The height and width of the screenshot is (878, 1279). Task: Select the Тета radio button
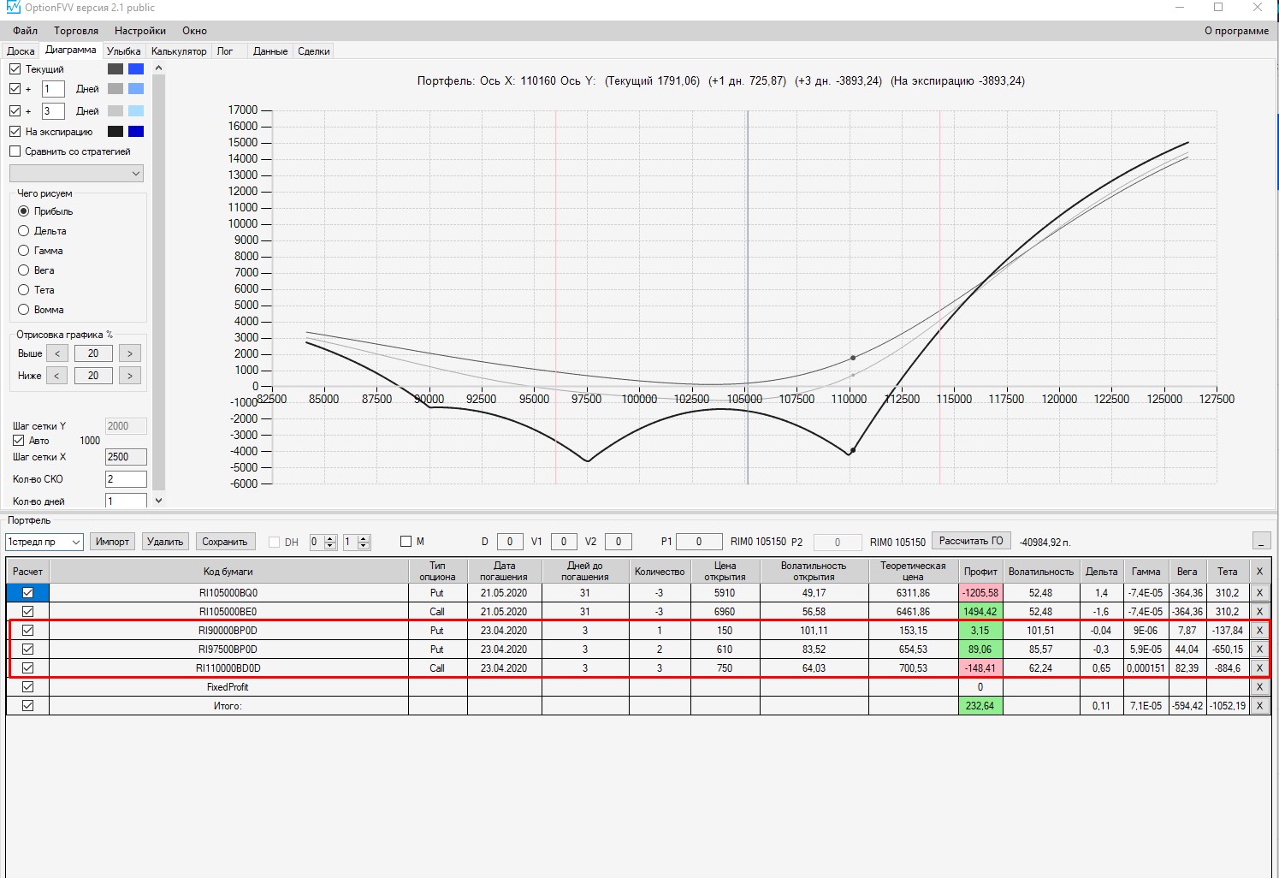tap(24, 289)
